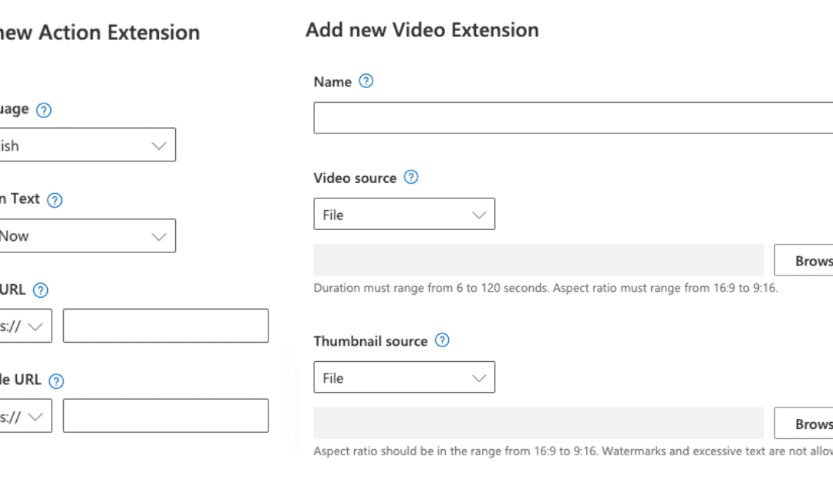Open the help tooltip next to Name

[x=366, y=81]
